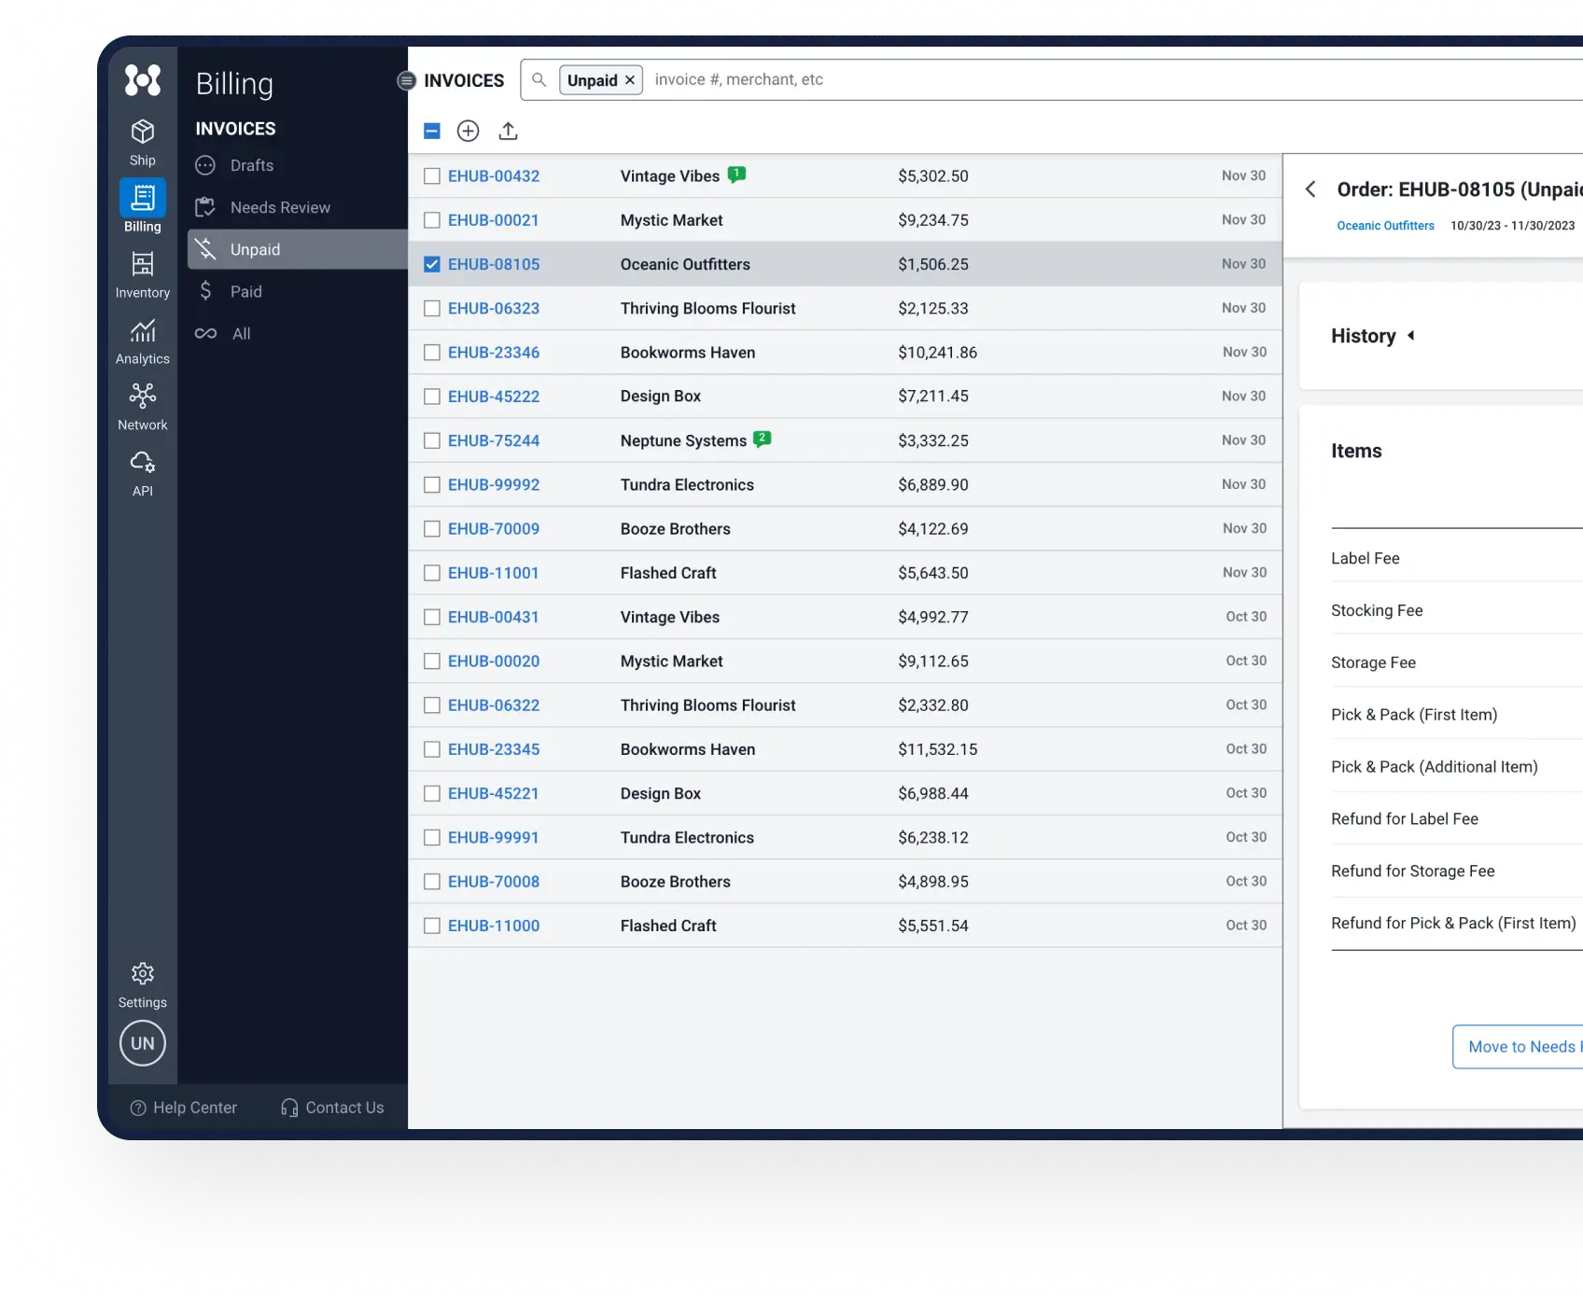Select the Paid invoices menu item

pyautogui.click(x=246, y=291)
